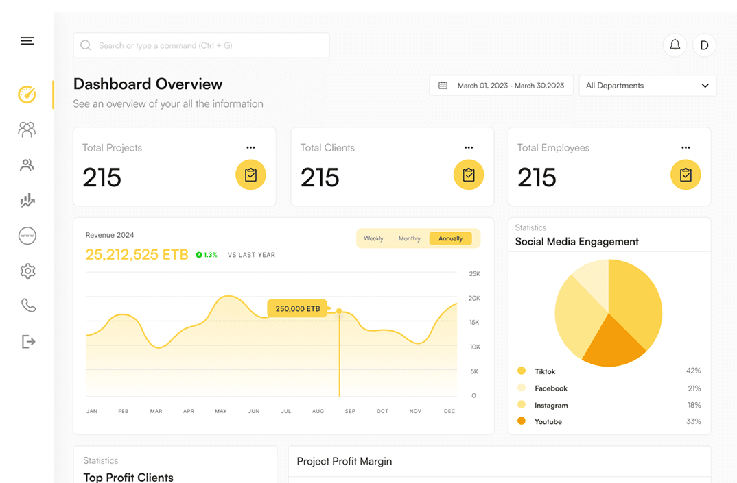The width and height of the screenshot is (737, 483).
Task: Switch revenue chart to Monthly view
Action: tap(410, 238)
